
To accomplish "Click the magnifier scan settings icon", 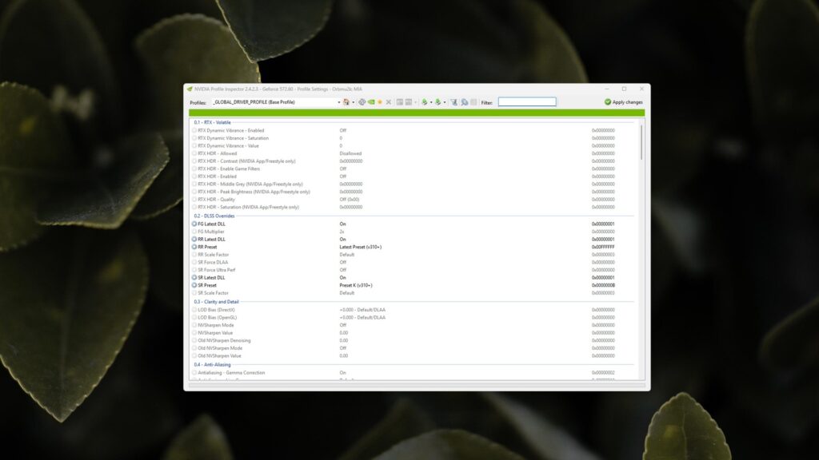I will [x=465, y=102].
